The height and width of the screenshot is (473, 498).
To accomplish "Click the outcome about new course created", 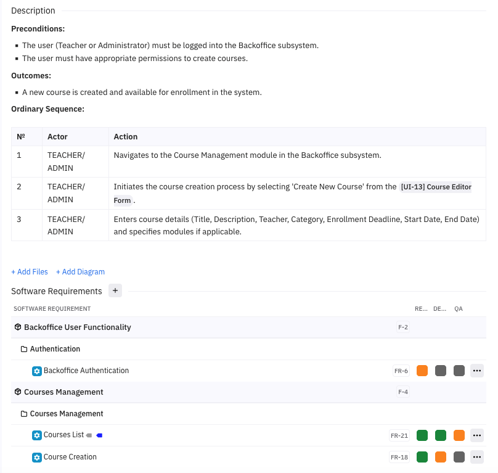I will point(142,92).
